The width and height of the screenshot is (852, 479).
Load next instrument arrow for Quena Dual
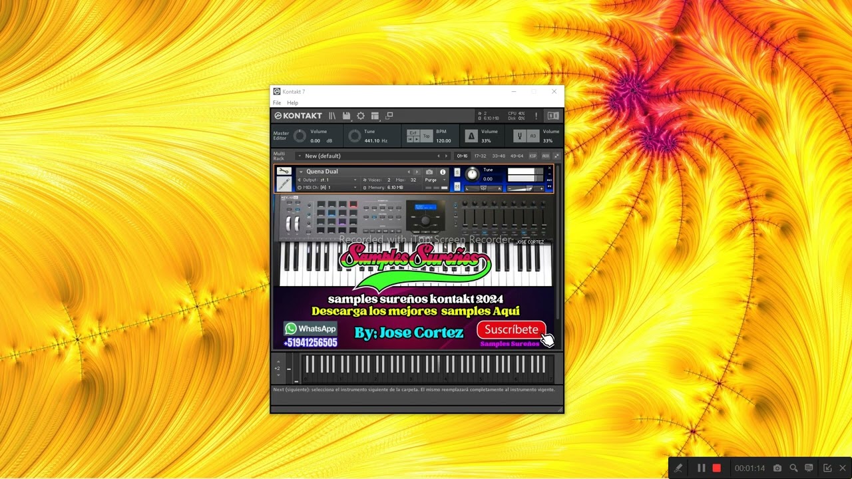coord(417,172)
